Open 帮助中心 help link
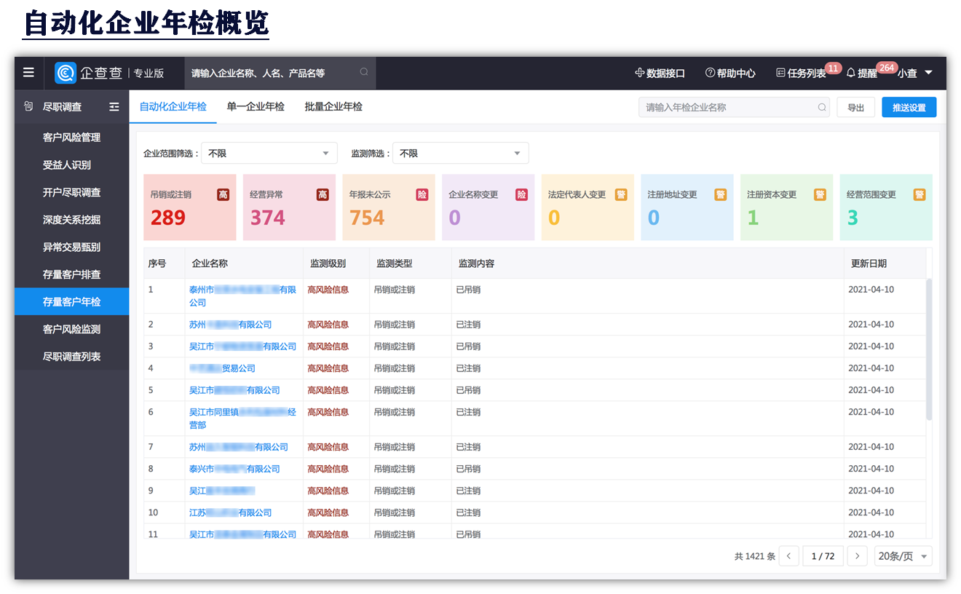 730,73
